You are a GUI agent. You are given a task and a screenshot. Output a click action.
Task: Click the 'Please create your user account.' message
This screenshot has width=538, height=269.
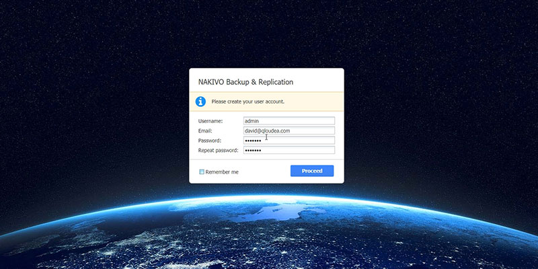[x=247, y=102]
